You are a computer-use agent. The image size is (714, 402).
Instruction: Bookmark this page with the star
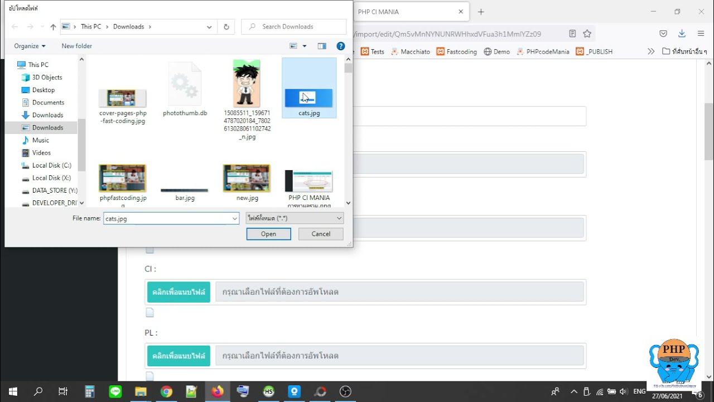[587, 33]
